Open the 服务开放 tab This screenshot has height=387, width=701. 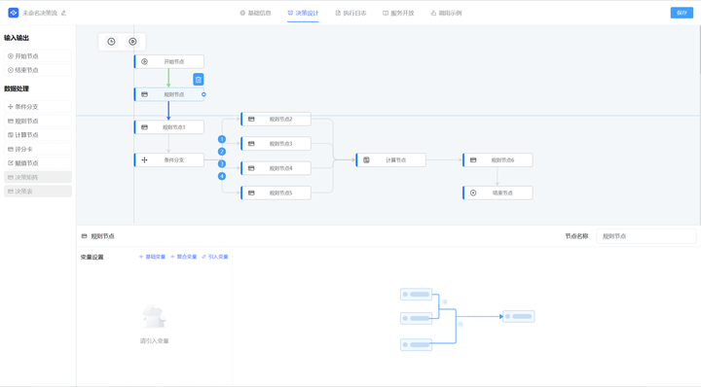[x=398, y=13]
